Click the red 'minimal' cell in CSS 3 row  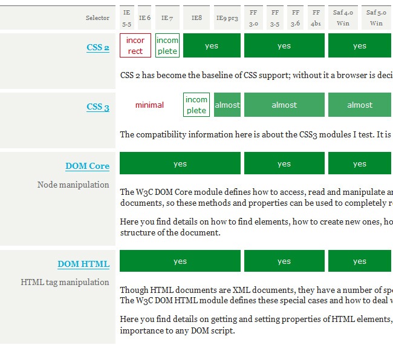tap(149, 105)
